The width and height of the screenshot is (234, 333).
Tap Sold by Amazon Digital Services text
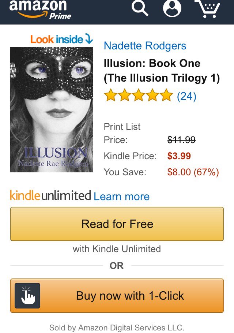coord(117,327)
